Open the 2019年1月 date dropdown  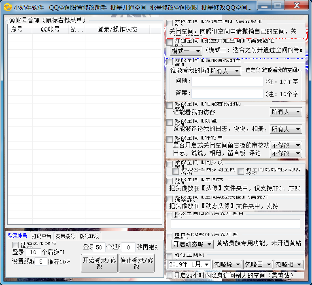tap(189, 264)
